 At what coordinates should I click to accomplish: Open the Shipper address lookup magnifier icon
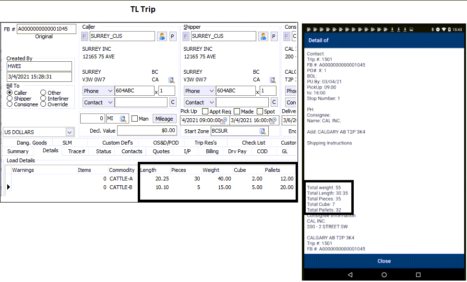click(x=273, y=80)
